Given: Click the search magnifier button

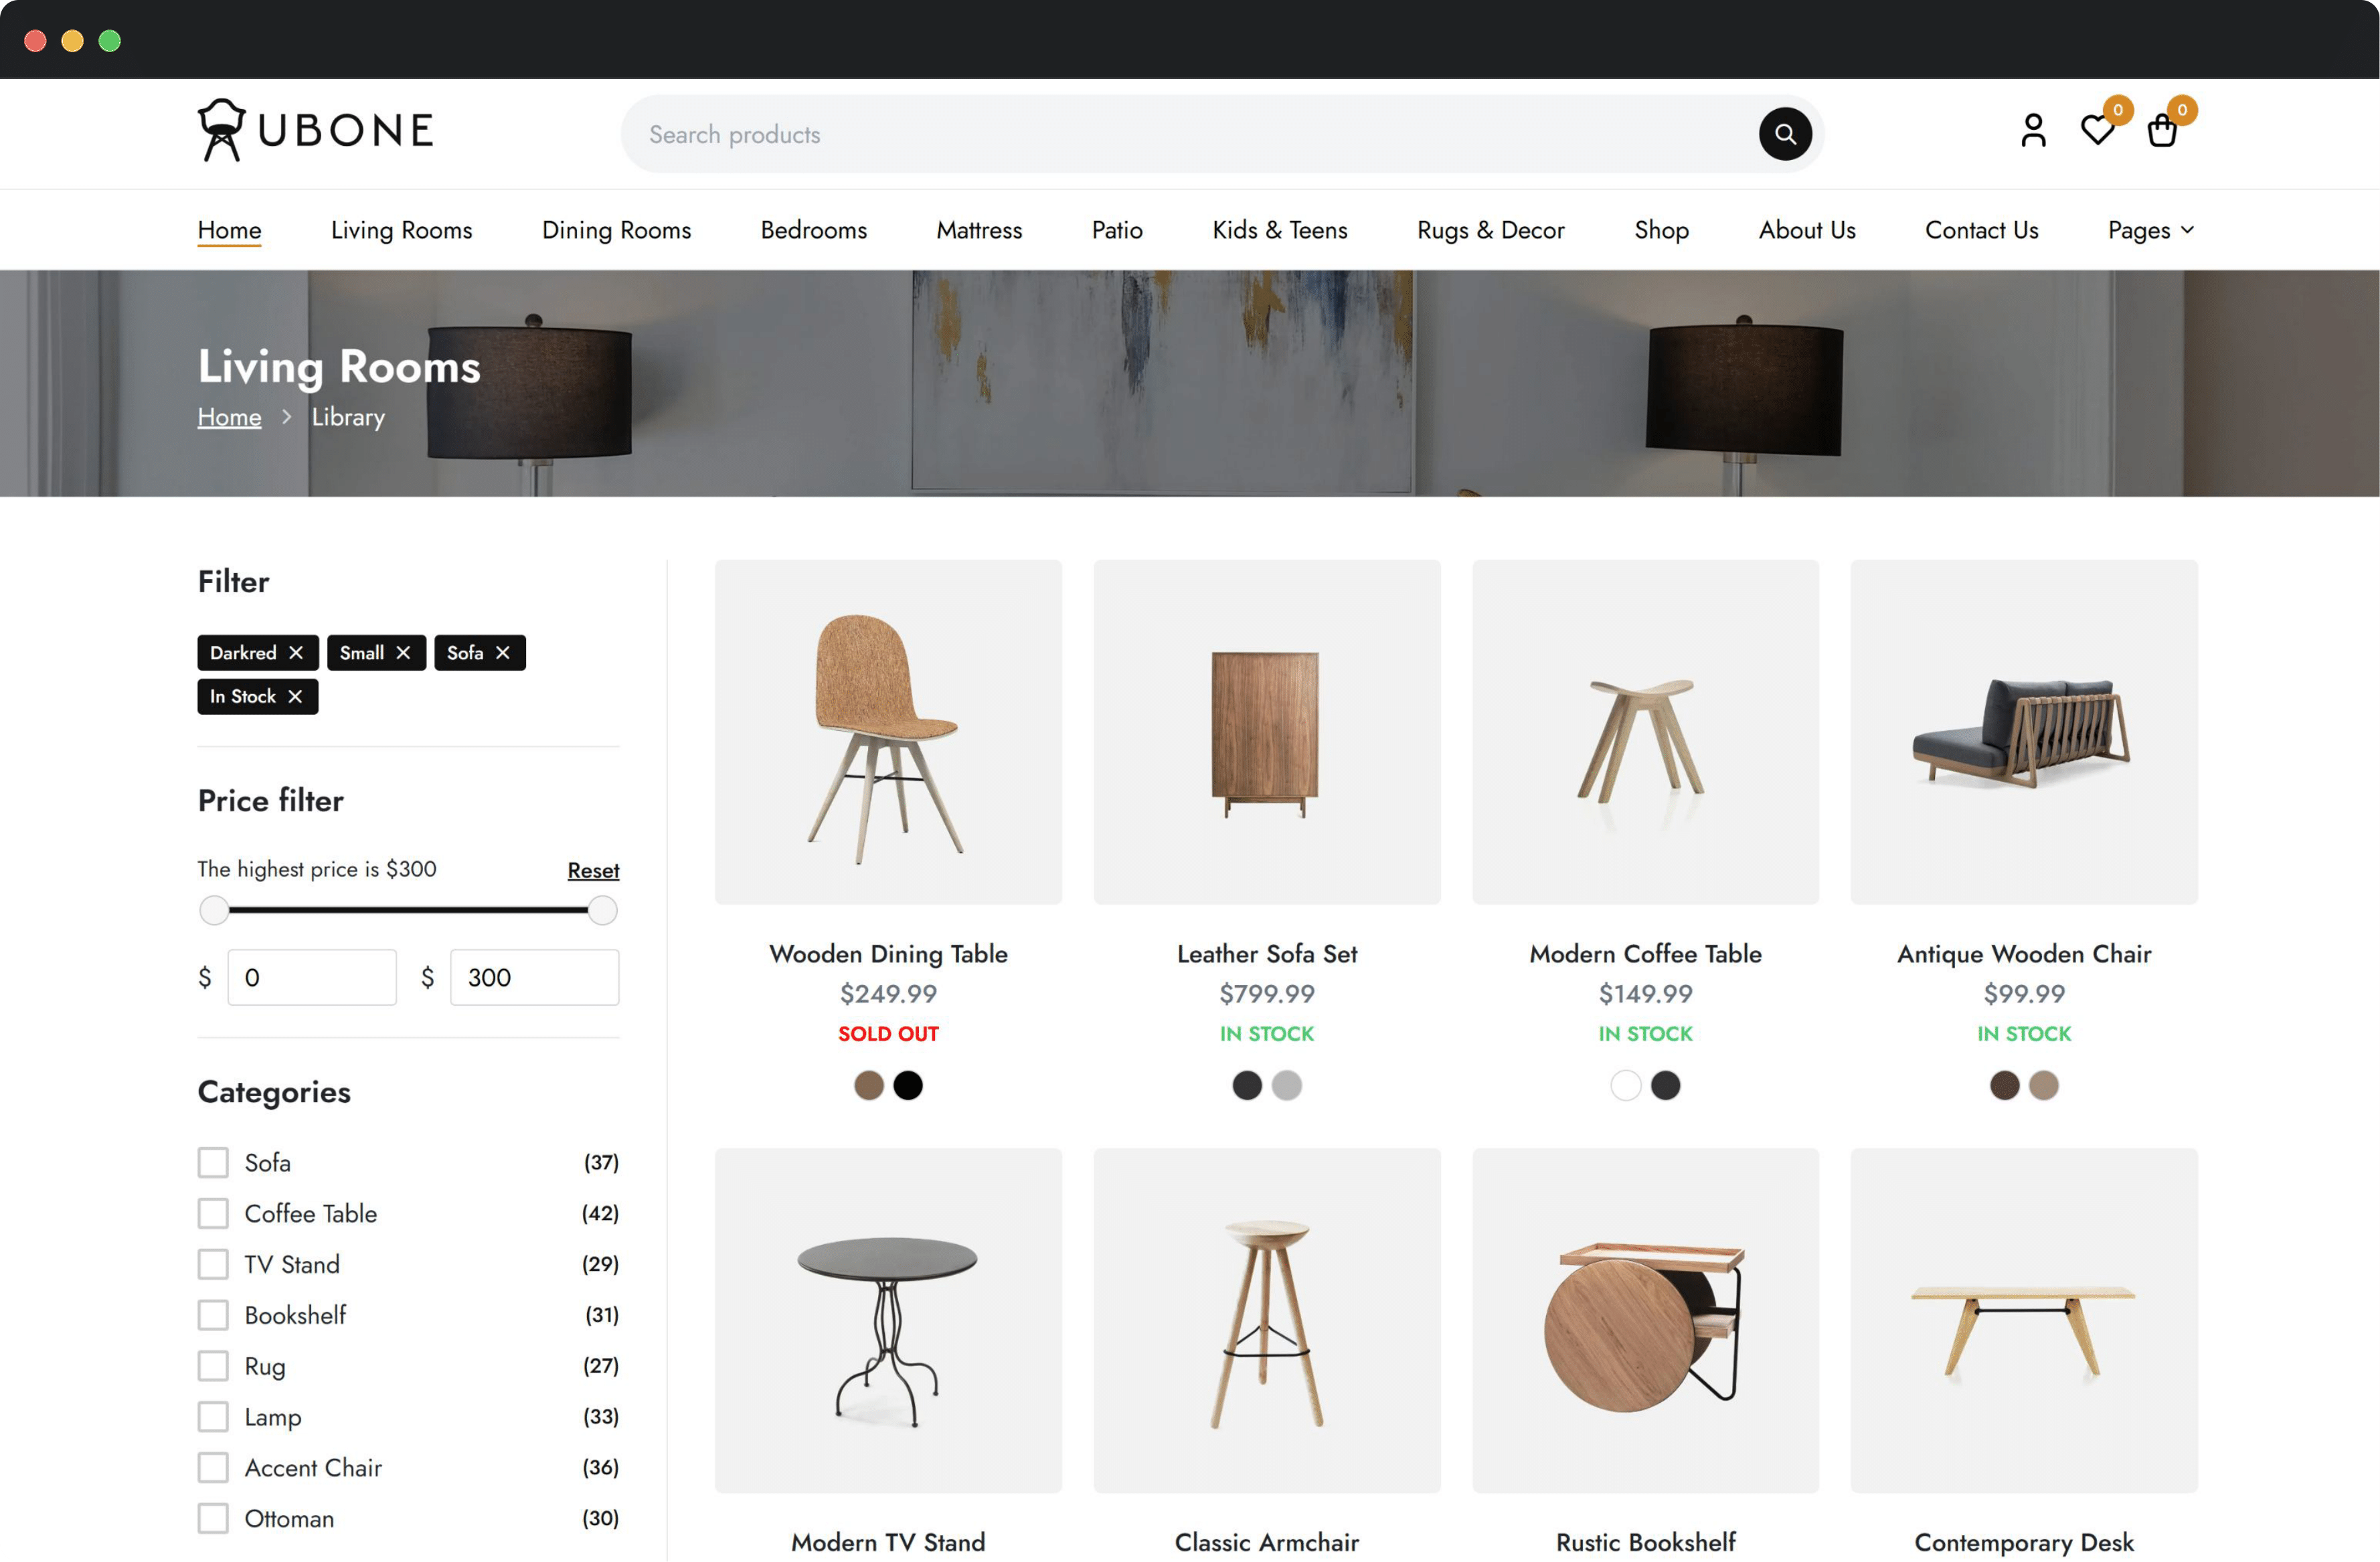Looking at the screenshot, I should pos(1784,134).
